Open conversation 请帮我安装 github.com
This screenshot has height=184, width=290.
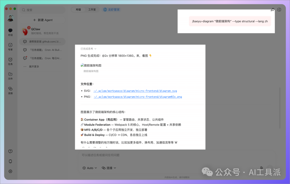[x=42, y=41]
